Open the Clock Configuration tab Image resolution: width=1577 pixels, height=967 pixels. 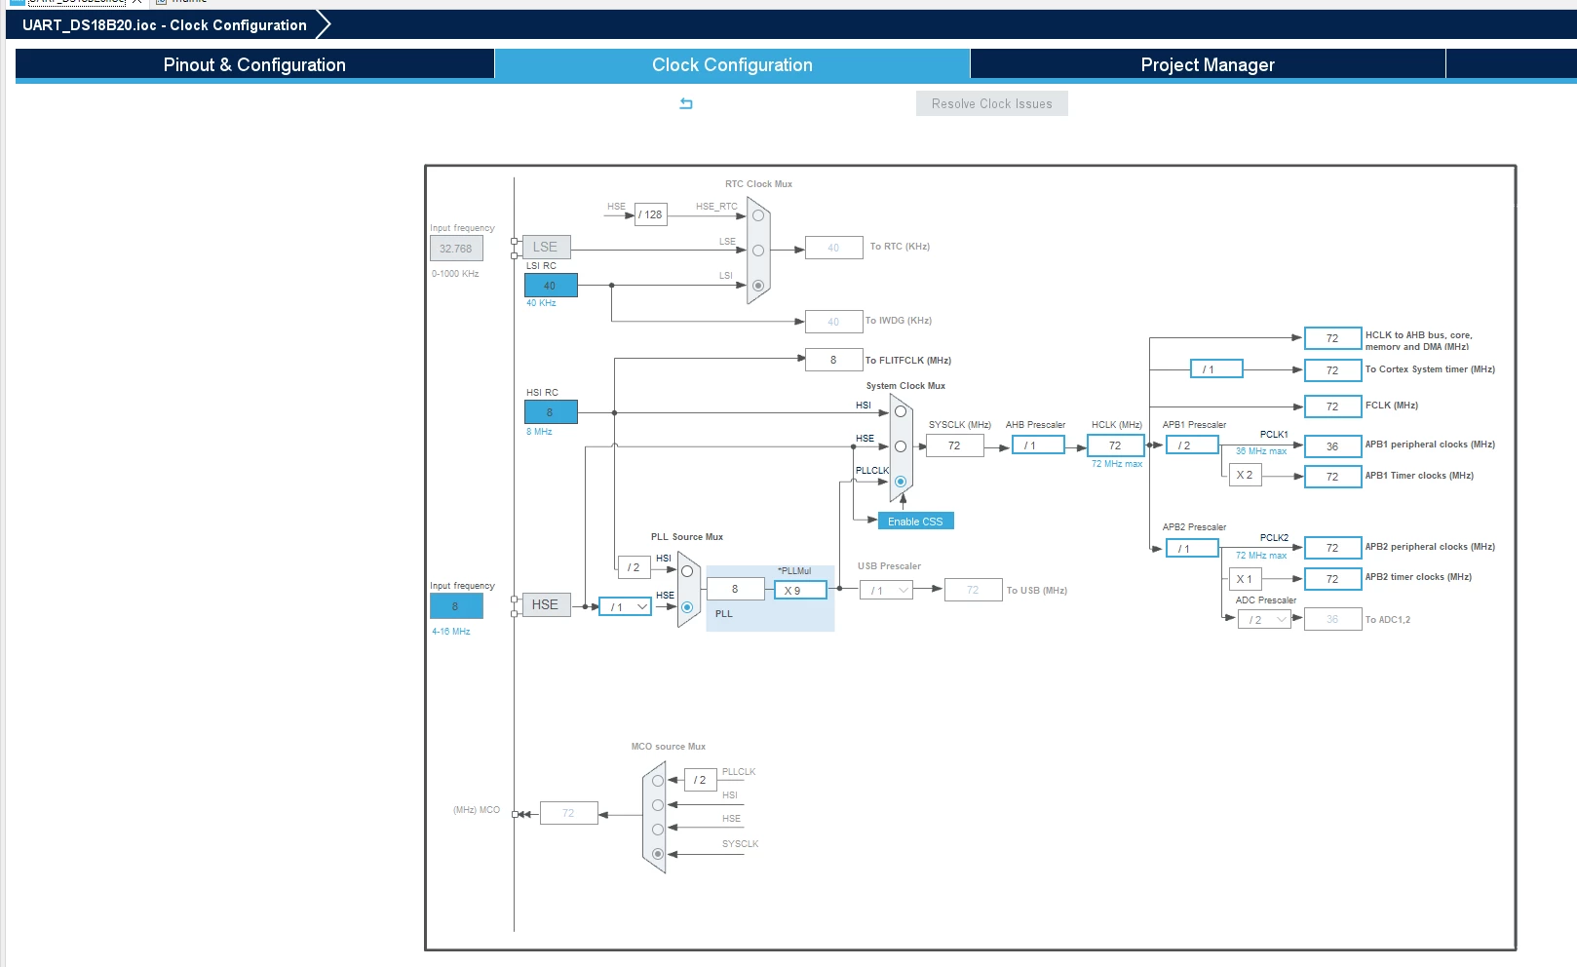click(732, 64)
